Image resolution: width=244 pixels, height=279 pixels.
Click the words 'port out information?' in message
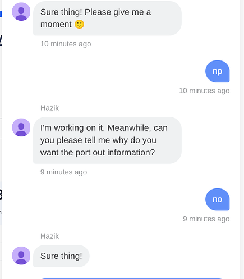pos(115,153)
